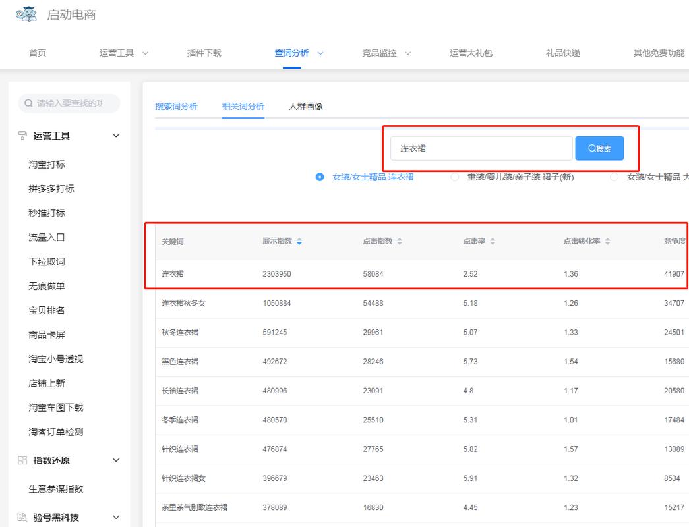Open 其他免费功能 in top navigation
The image size is (689, 527).
659,53
